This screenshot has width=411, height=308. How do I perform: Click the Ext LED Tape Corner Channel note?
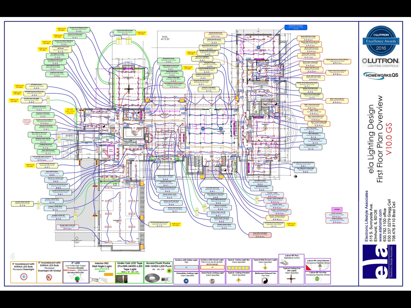point(70,111)
